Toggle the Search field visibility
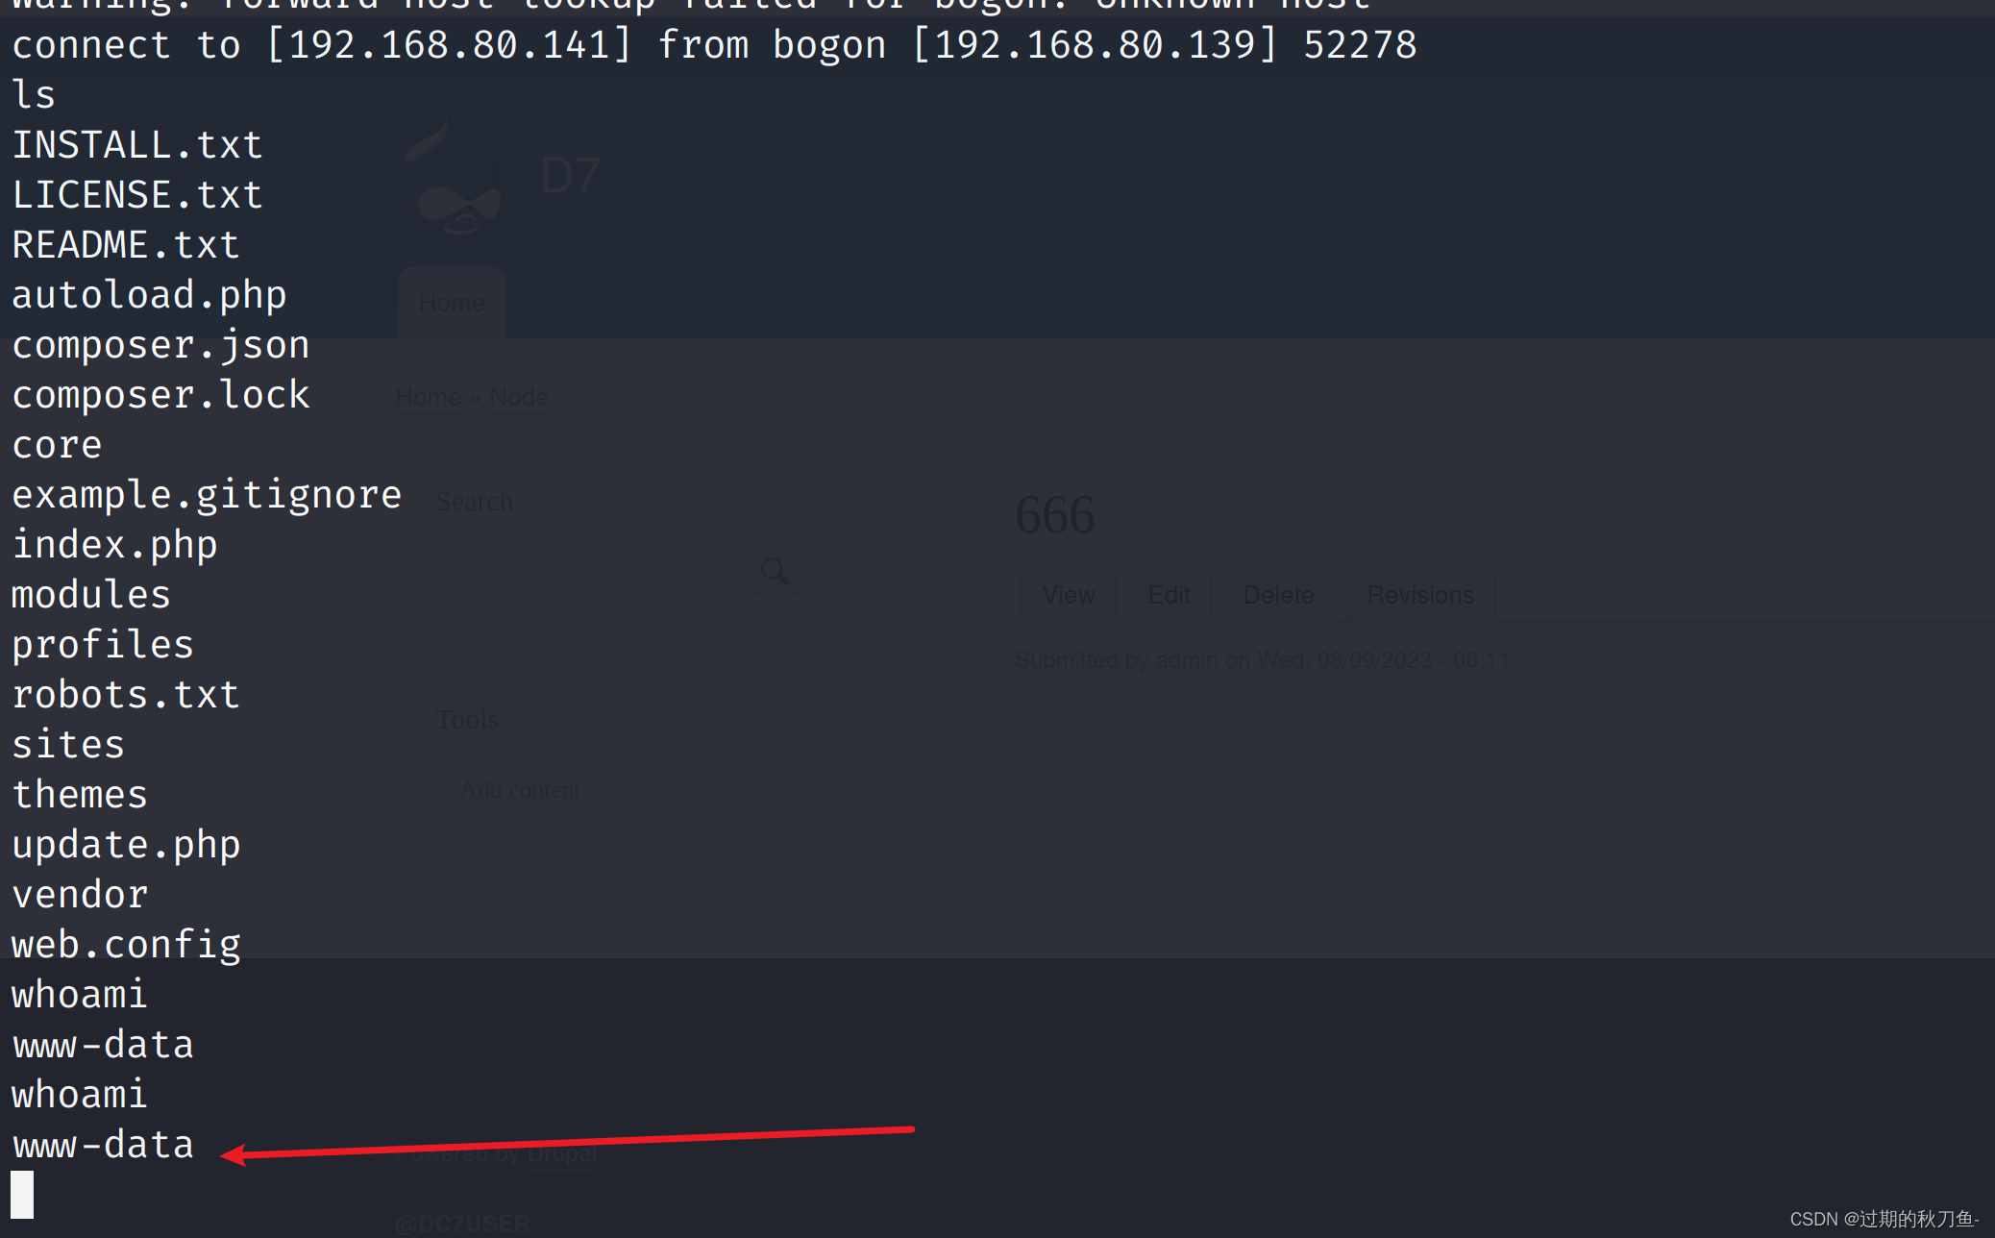This screenshot has width=1995, height=1238. 775,569
